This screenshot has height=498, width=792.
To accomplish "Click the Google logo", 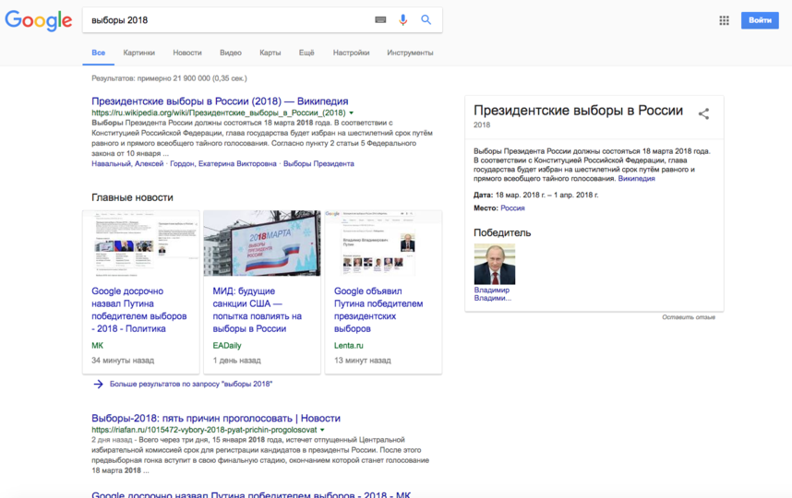I will 39,20.
